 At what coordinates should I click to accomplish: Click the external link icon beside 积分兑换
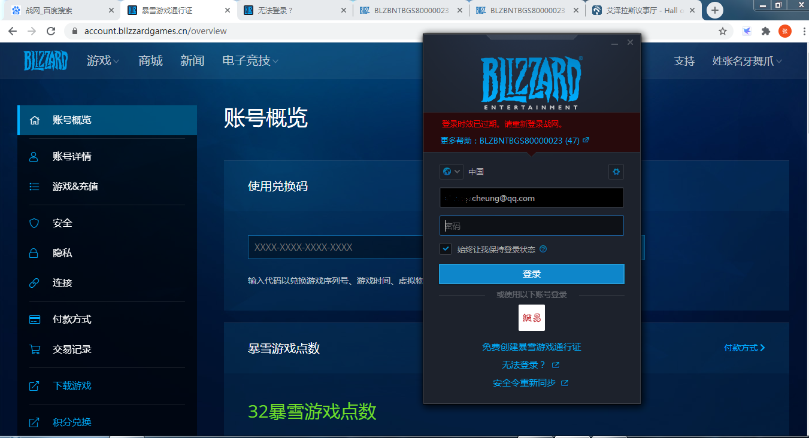point(35,422)
